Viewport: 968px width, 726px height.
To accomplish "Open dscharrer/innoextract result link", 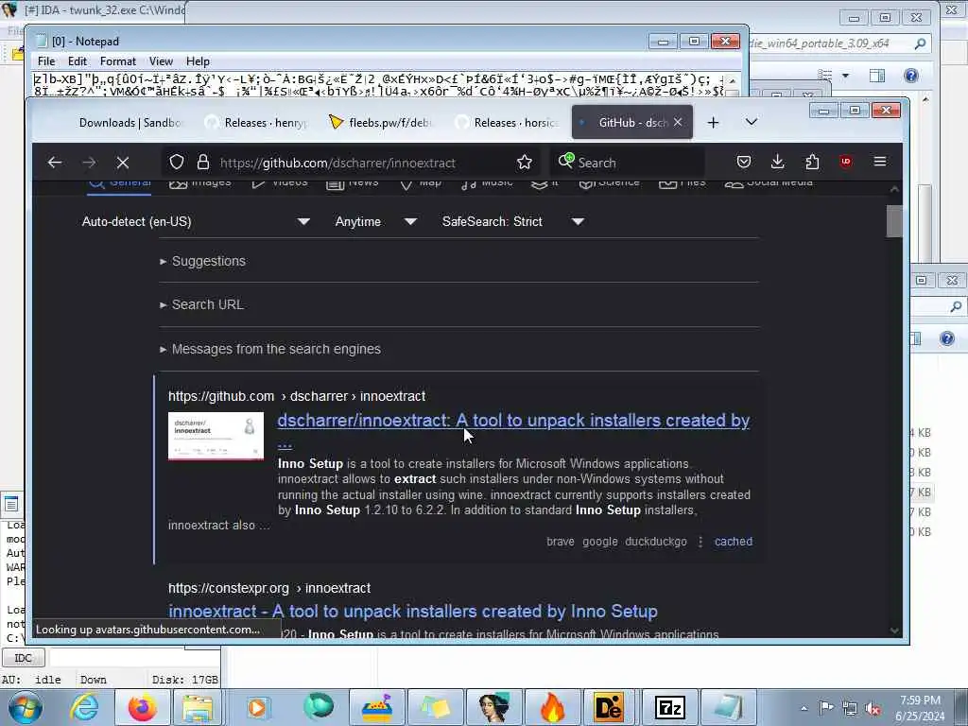I will [513, 421].
